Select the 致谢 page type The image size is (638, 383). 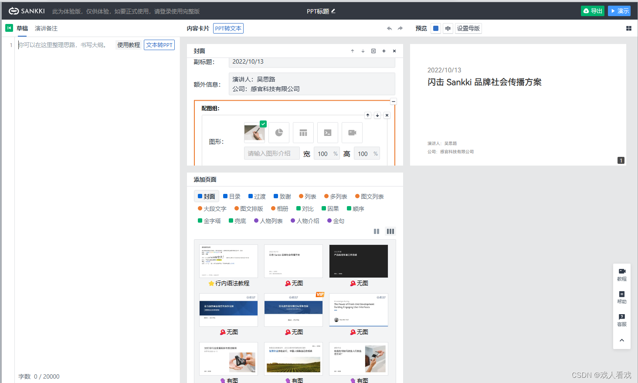click(282, 197)
